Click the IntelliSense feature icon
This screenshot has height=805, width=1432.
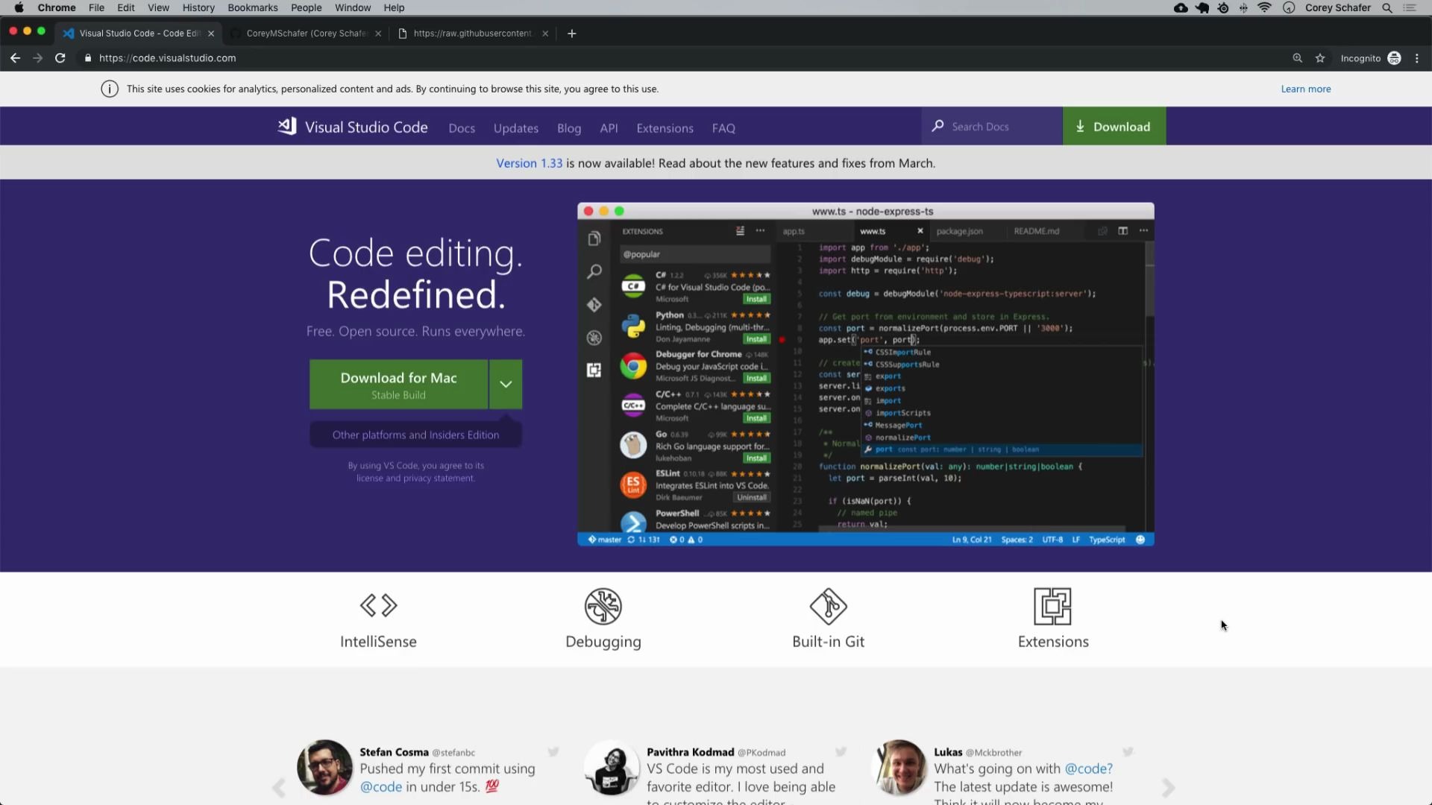(378, 605)
